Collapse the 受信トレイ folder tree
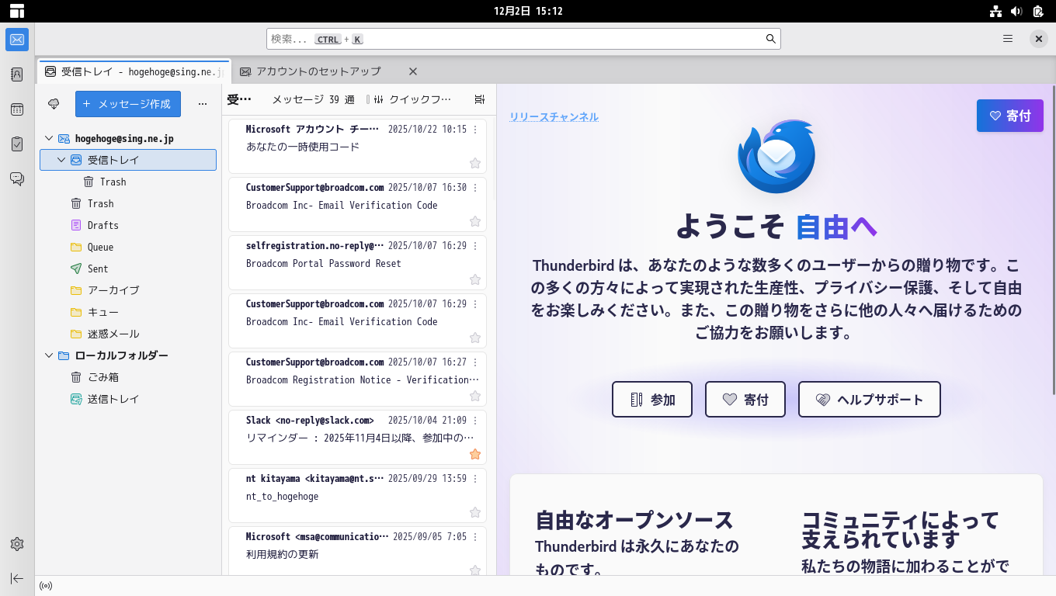The image size is (1056, 596). [x=60, y=160]
